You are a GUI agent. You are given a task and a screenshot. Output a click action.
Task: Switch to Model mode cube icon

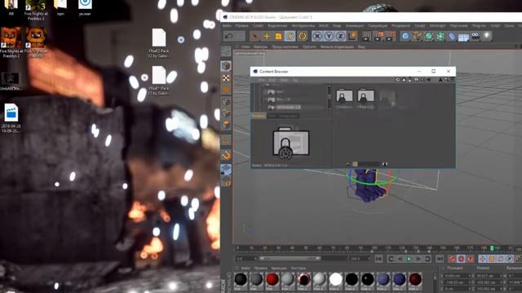coord(226,66)
